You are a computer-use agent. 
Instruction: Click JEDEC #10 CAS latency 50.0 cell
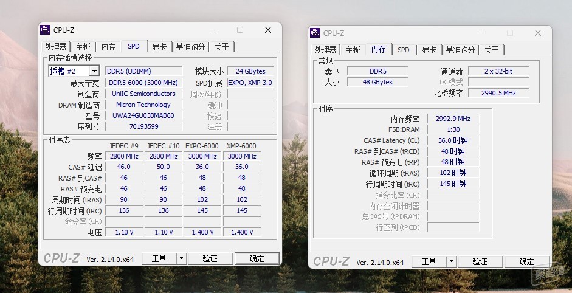[163, 167]
